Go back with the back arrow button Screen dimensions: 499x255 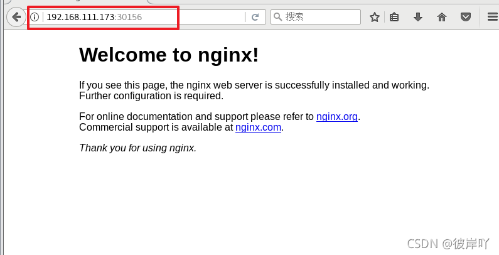coord(16,17)
